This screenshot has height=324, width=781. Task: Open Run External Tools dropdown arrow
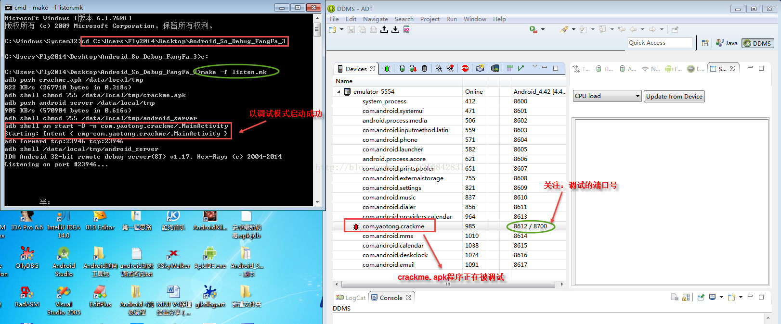coord(543,29)
